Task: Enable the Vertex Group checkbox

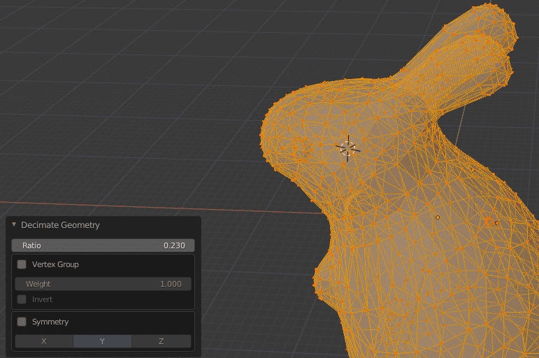Action: click(22, 265)
